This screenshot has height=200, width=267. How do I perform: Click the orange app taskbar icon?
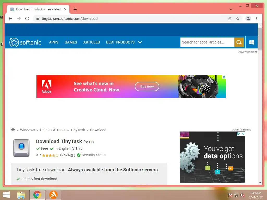pyautogui.click(x=53, y=195)
